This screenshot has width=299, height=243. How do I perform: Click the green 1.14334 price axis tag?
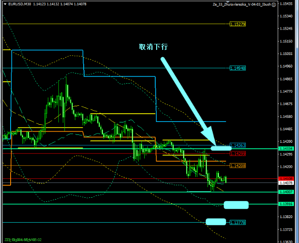286,149
